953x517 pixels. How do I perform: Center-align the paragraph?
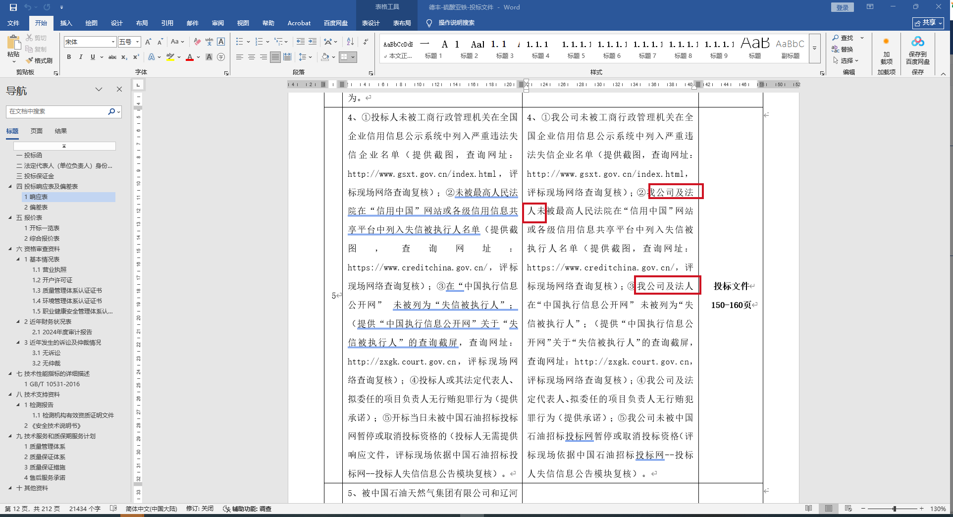tap(252, 57)
